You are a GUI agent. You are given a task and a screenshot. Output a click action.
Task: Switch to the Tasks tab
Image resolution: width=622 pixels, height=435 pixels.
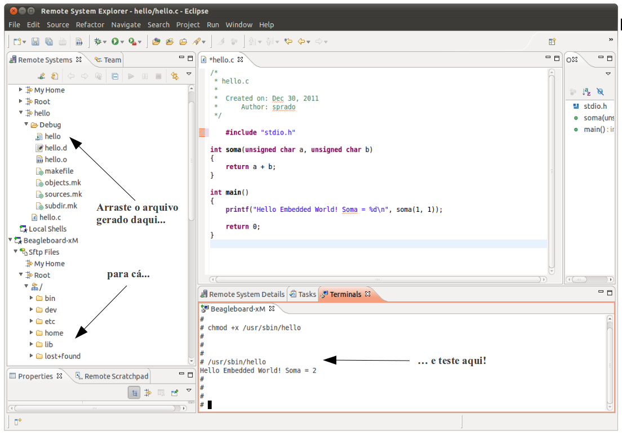(303, 295)
